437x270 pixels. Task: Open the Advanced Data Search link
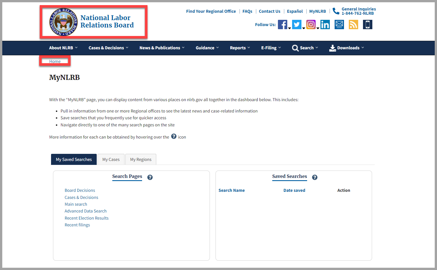click(86, 211)
